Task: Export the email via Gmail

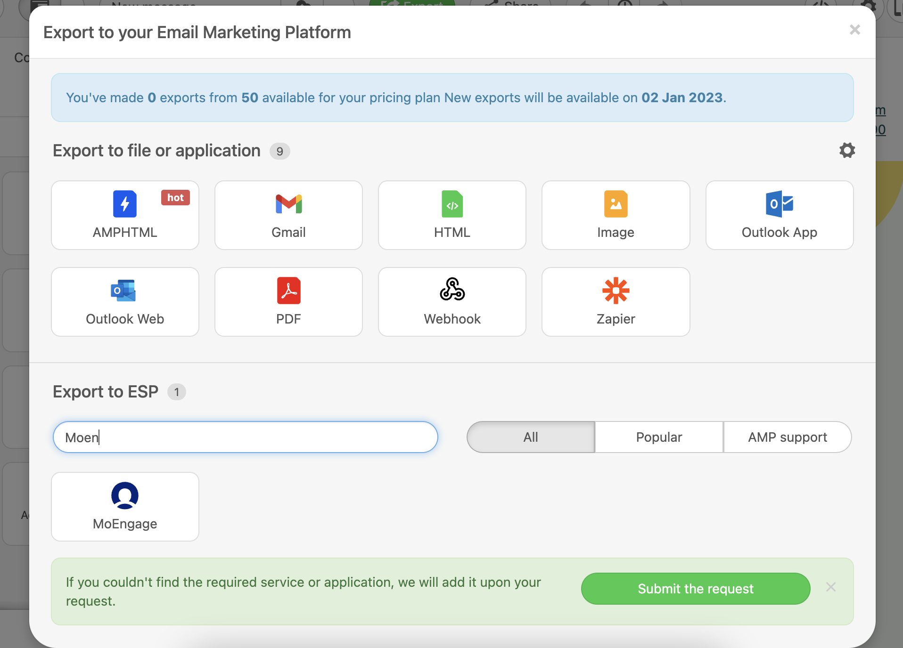Action: pyautogui.click(x=288, y=215)
